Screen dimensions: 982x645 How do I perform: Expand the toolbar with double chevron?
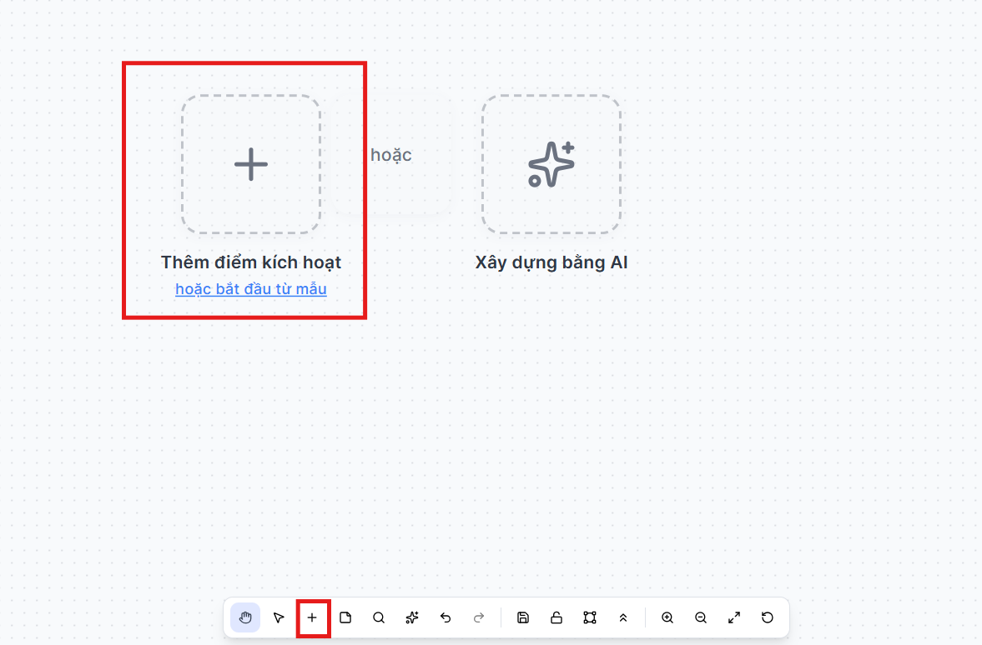pyautogui.click(x=623, y=617)
